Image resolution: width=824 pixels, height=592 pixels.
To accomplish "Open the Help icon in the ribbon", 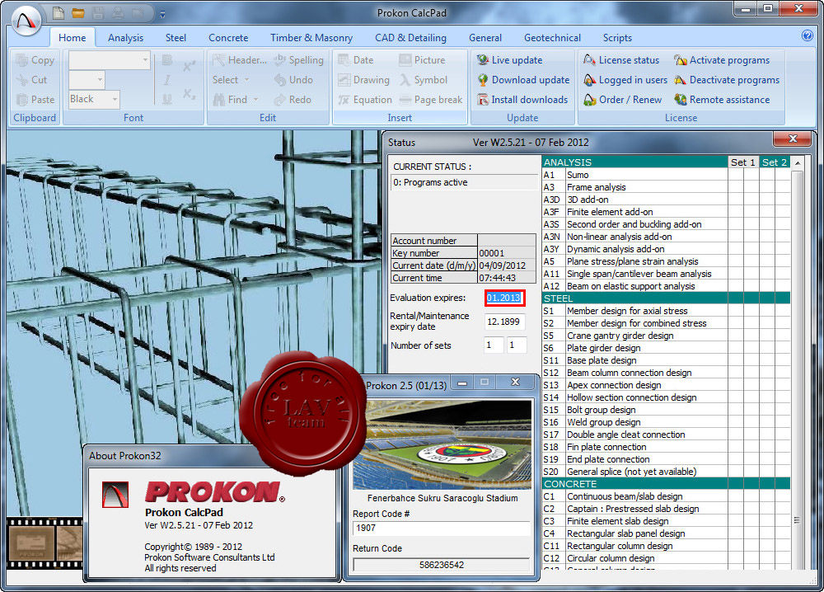I will [808, 35].
